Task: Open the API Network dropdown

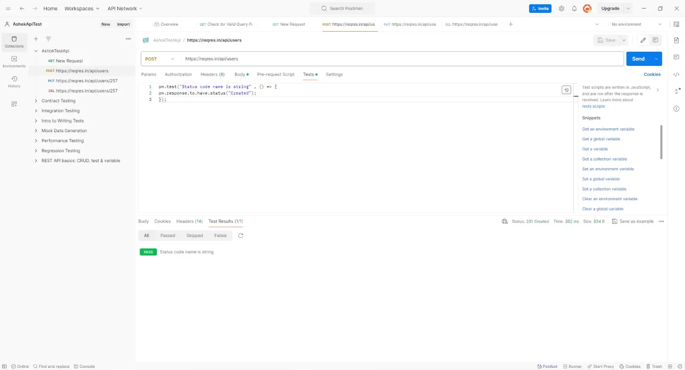Action: pyautogui.click(x=125, y=9)
